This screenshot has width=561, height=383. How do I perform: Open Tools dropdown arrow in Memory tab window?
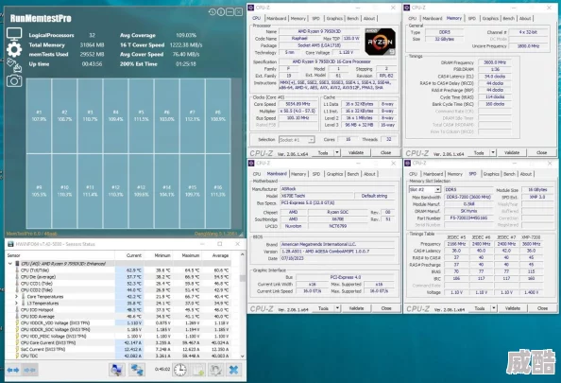pyautogui.click(x=493, y=152)
